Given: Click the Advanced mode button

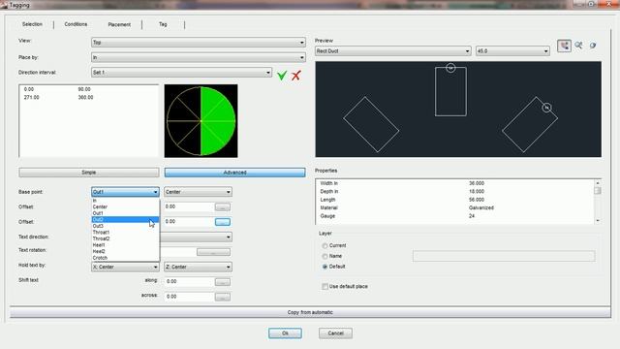Looking at the screenshot, I should [234, 173].
